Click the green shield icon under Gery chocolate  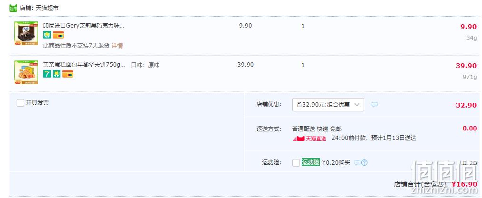pyautogui.click(x=47, y=35)
